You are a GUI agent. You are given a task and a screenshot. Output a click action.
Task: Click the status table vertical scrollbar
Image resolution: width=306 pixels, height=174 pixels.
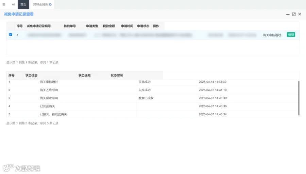pos(299,98)
